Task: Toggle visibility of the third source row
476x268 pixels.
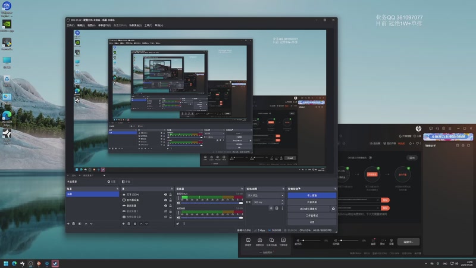Action: (165, 205)
